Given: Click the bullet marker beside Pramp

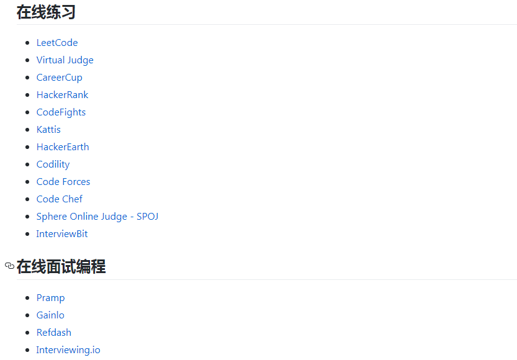Looking at the screenshot, I should (27, 297).
